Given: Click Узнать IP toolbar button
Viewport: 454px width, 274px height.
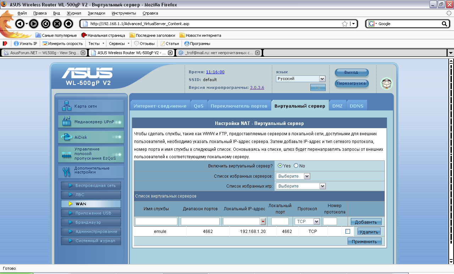Looking at the screenshot, I should (25, 44).
